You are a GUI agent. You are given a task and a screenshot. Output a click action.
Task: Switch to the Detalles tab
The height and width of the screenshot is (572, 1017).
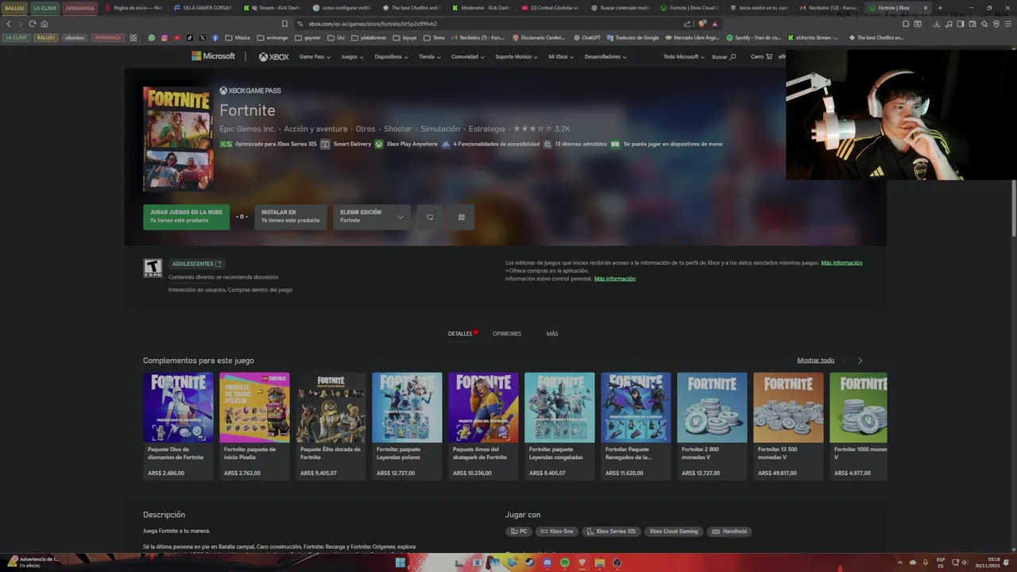460,334
